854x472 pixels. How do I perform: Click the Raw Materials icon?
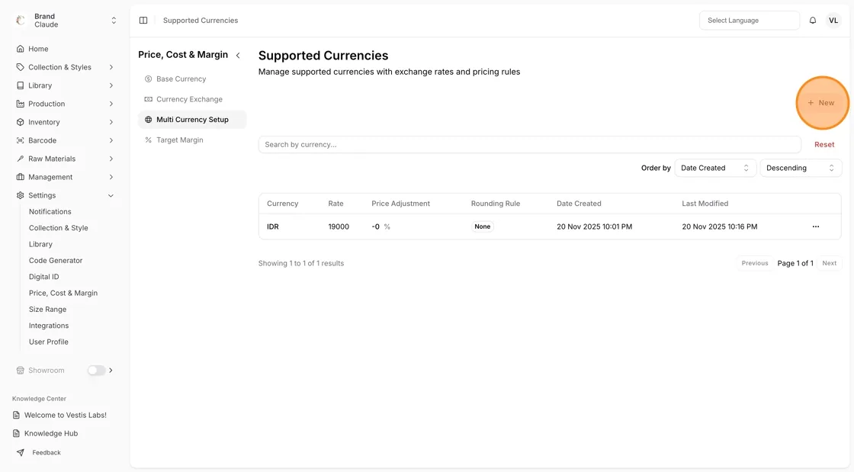[x=20, y=159]
